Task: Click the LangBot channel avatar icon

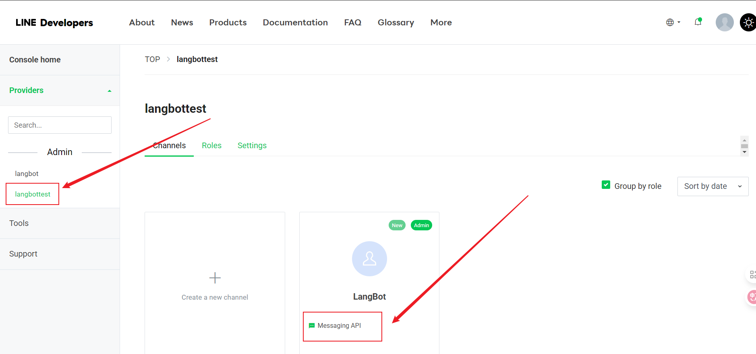Action: (x=369, y=259)
